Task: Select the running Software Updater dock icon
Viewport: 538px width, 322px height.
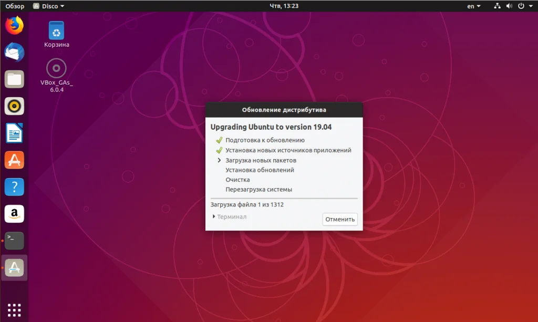Action: click(x=14, y=267)
